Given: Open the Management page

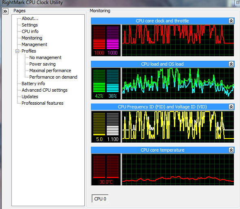Looking at the screenshot, I should pyautogui.click(x=34, y=44).
